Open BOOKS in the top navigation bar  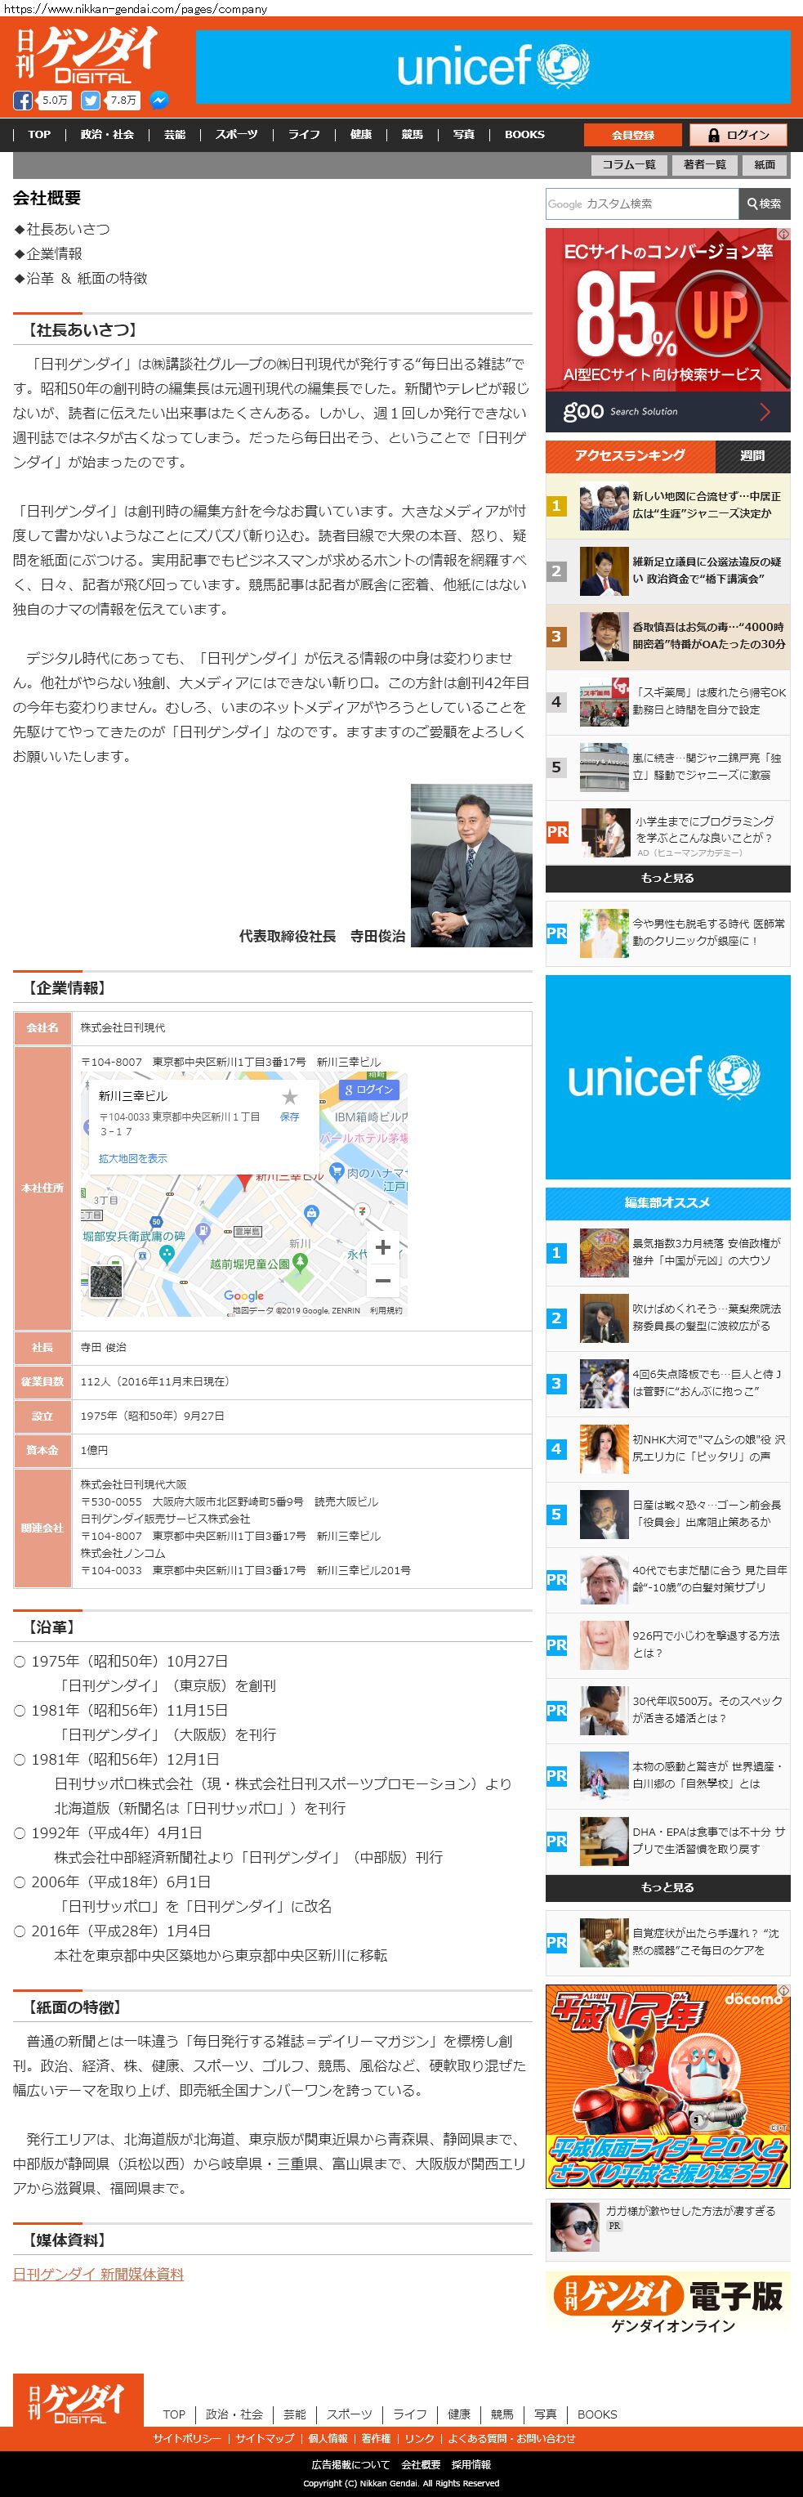point(524,135)
